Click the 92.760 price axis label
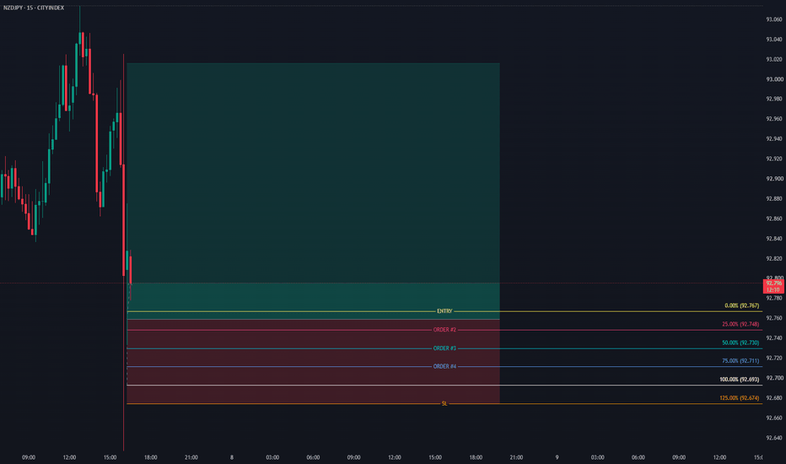786x464 pixels. (774, 319)
